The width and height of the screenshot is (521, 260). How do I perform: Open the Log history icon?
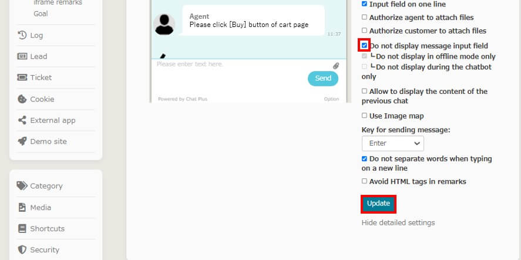pos(22,35)
